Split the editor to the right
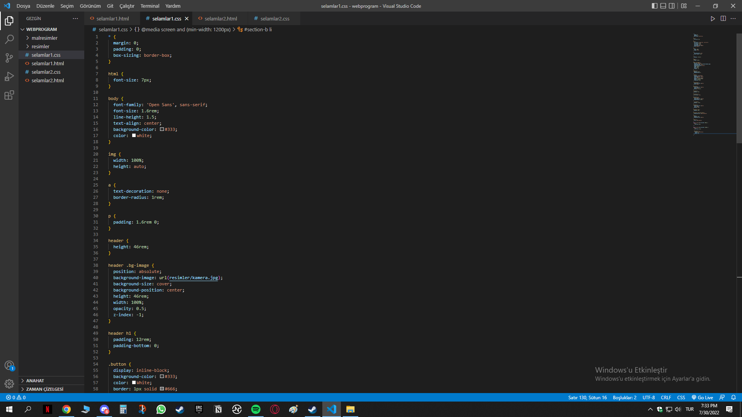The height and width of the screenshot is (417, 742). point(723,19)
